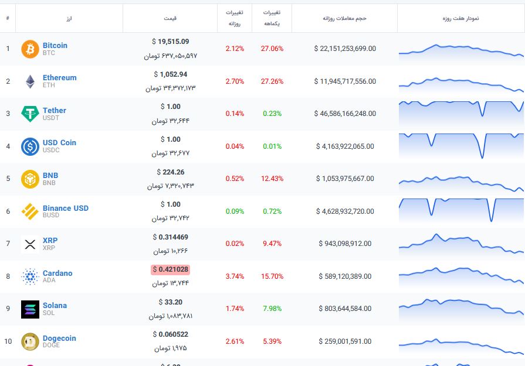Select highlighted Cardano price $ 0.421028
This screenshot has height=366, width=525.
171,269
